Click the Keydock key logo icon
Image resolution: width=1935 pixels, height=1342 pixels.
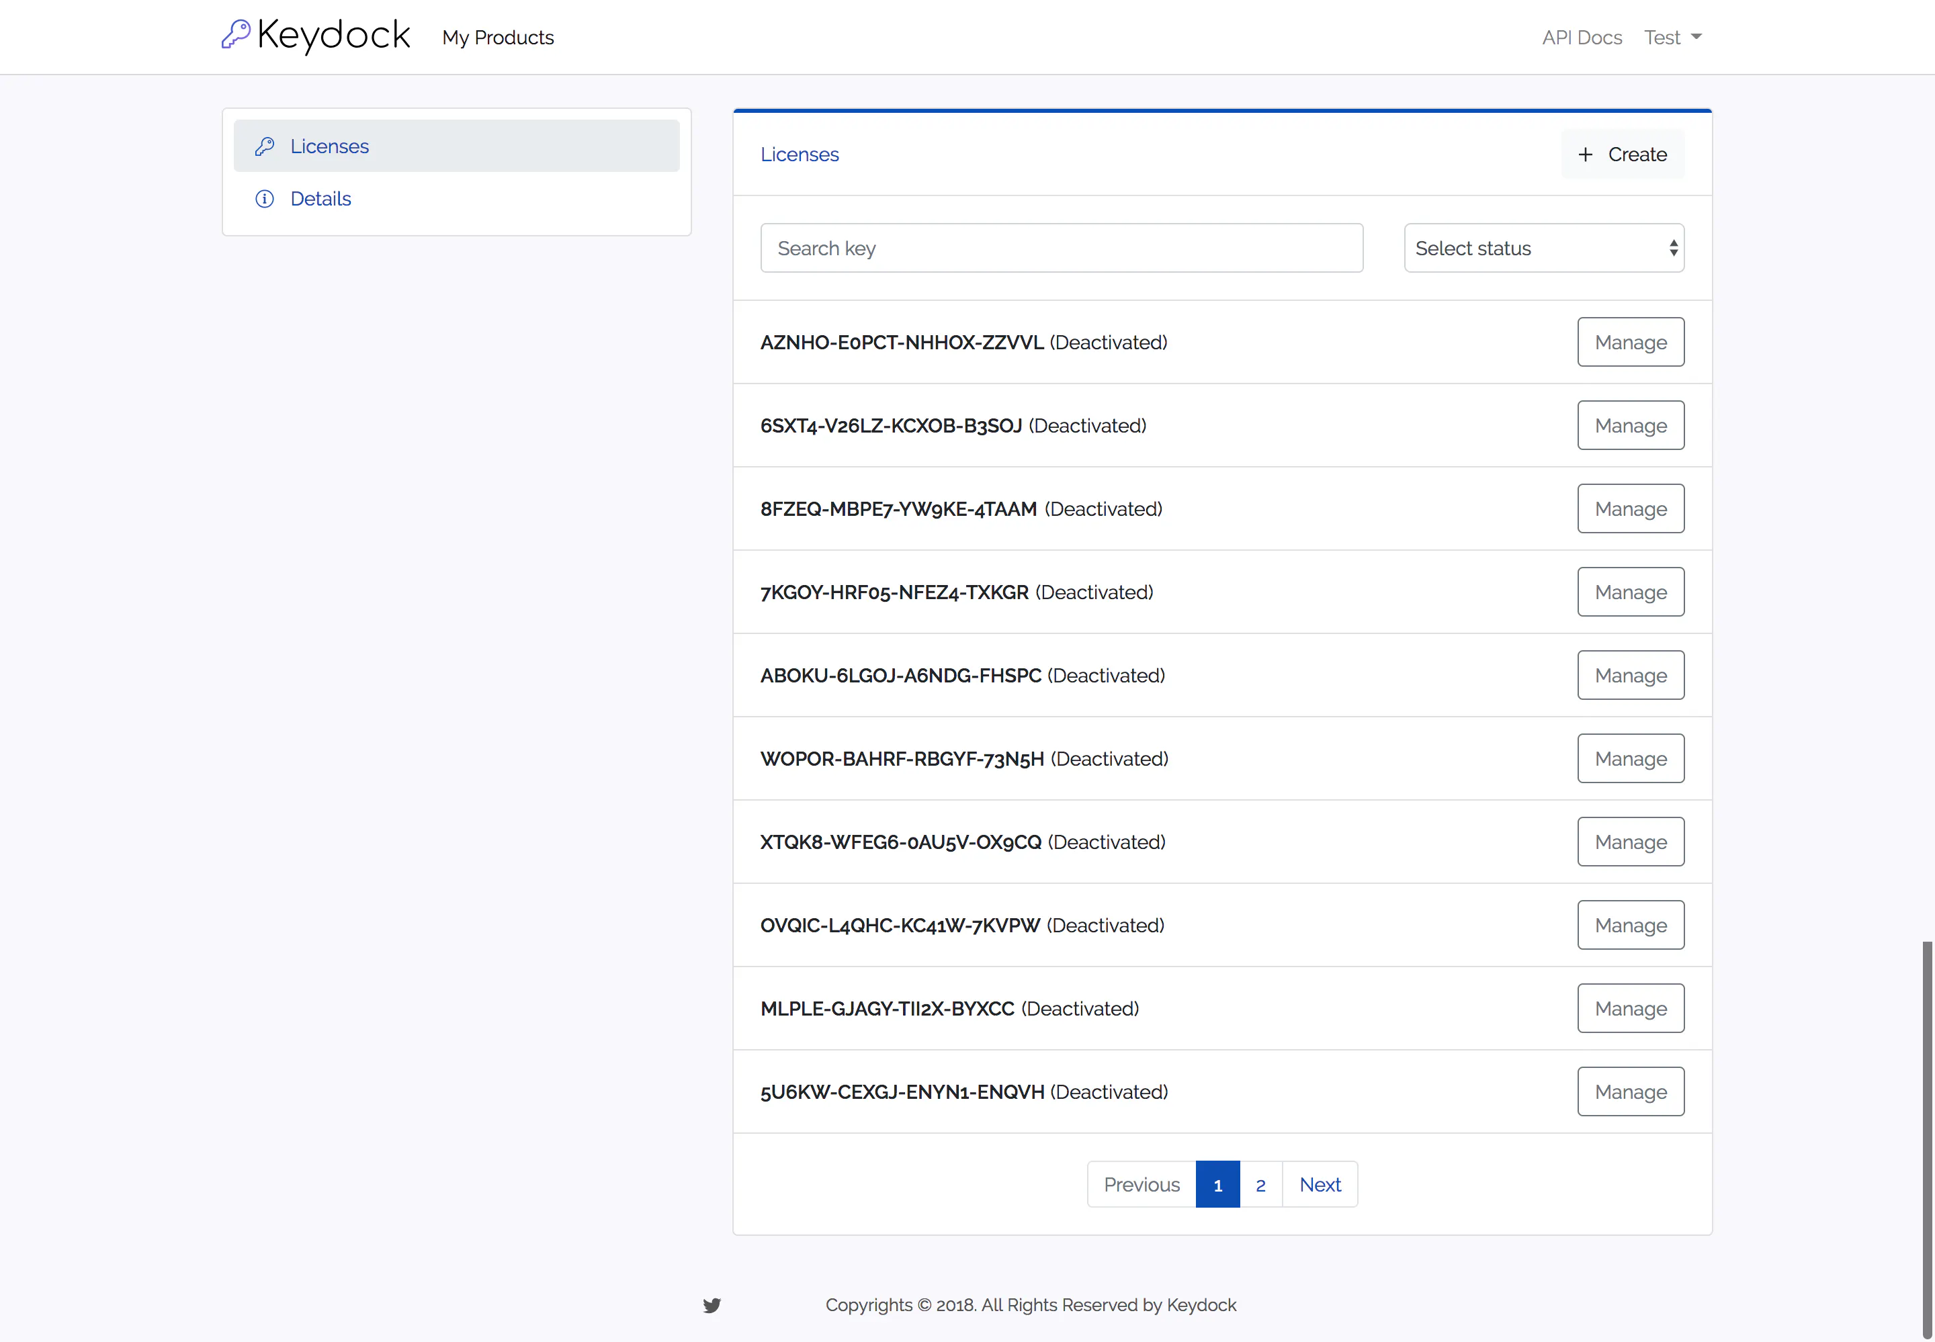(235, 34)
